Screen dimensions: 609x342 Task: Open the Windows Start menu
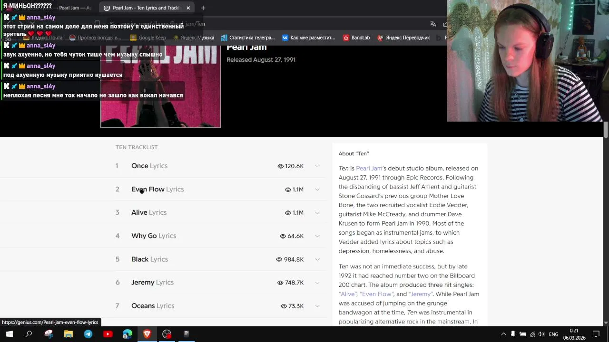point(9,334)
